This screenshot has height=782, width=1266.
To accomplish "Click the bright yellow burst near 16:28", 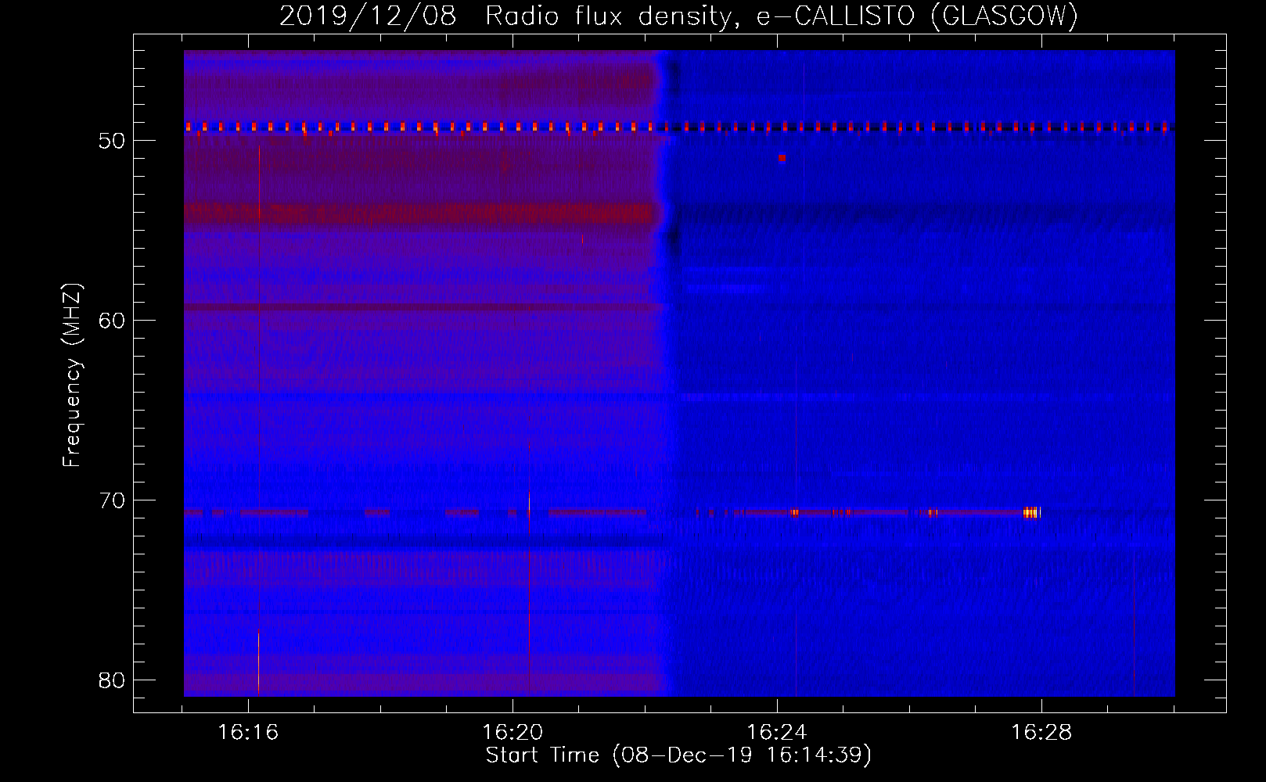I will (1031, 512).
